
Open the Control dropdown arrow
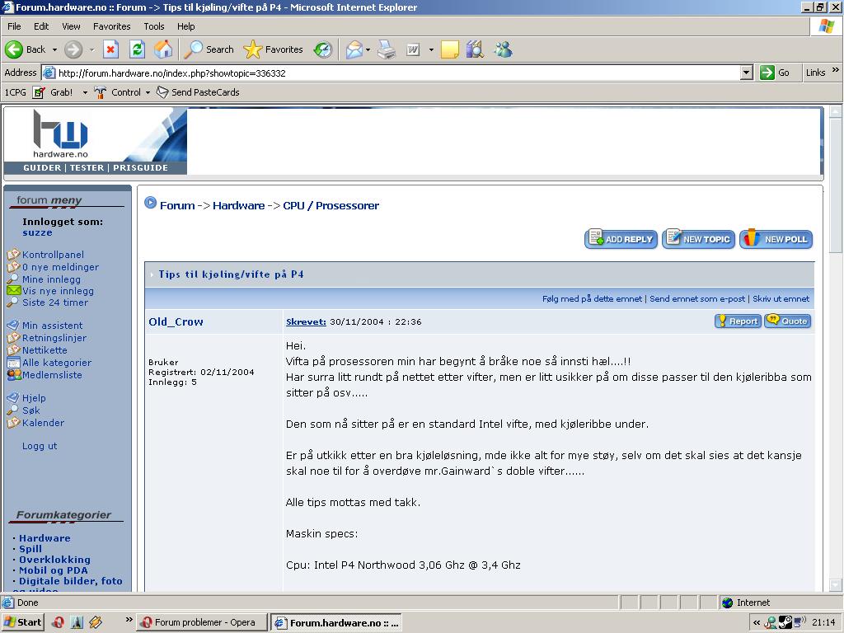click(x=148, y=92)
